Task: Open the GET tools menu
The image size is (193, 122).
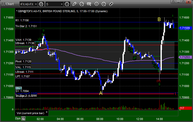Action: (89, 4)
